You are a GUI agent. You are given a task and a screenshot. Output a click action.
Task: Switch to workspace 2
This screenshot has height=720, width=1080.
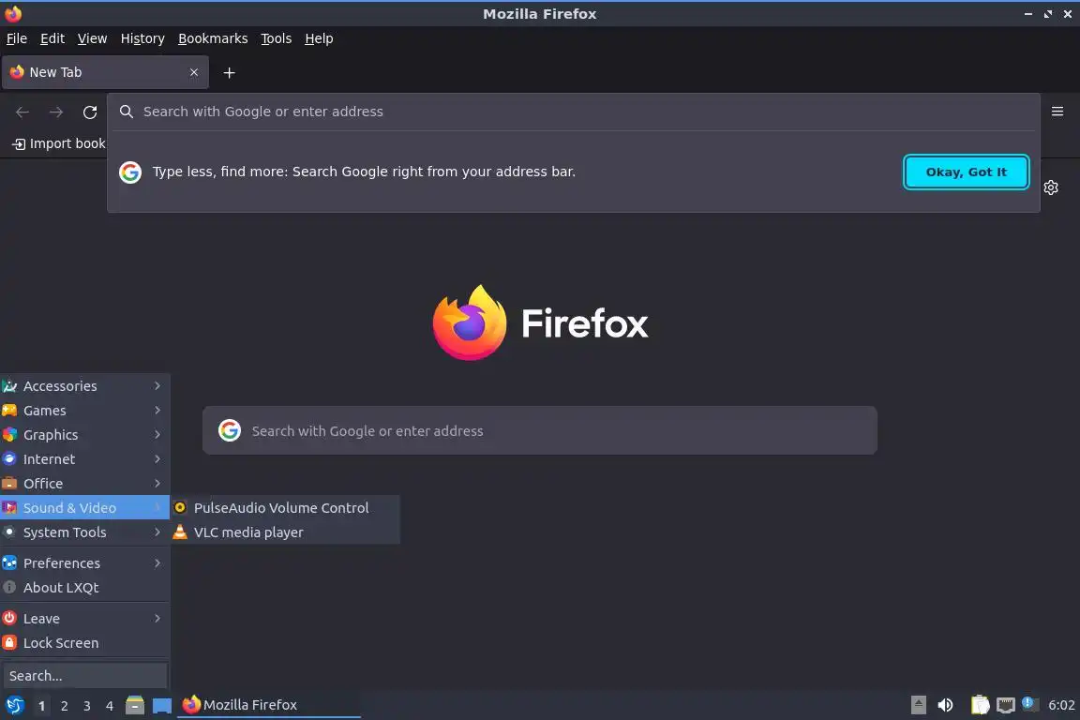pos(64,706)
